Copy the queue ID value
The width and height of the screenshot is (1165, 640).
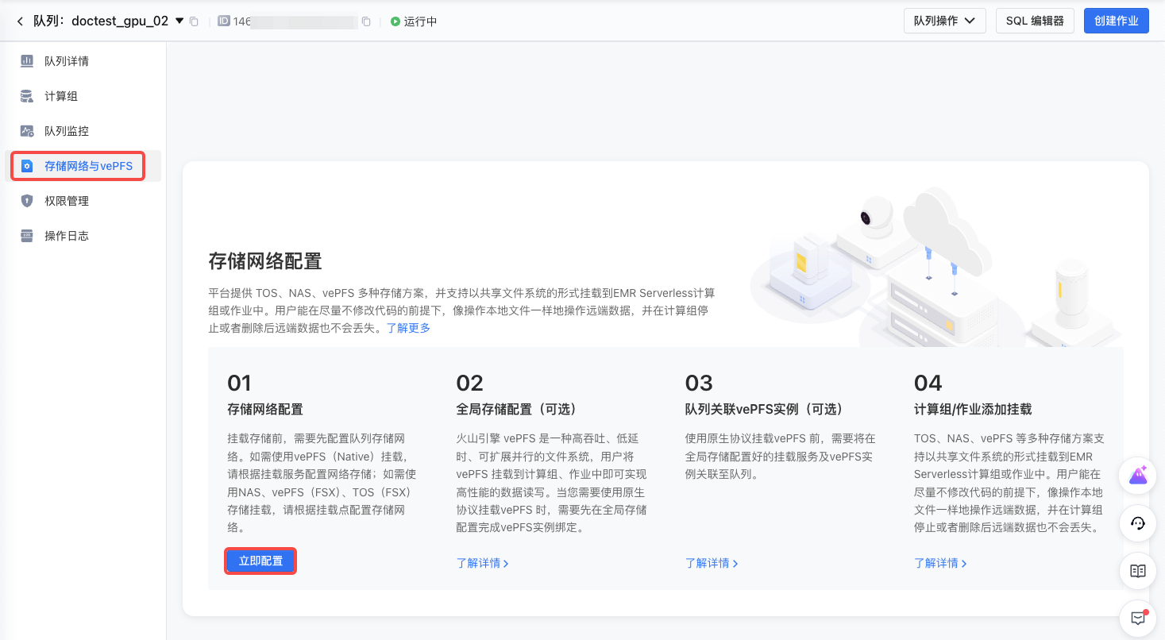click(x=366, y=21)
